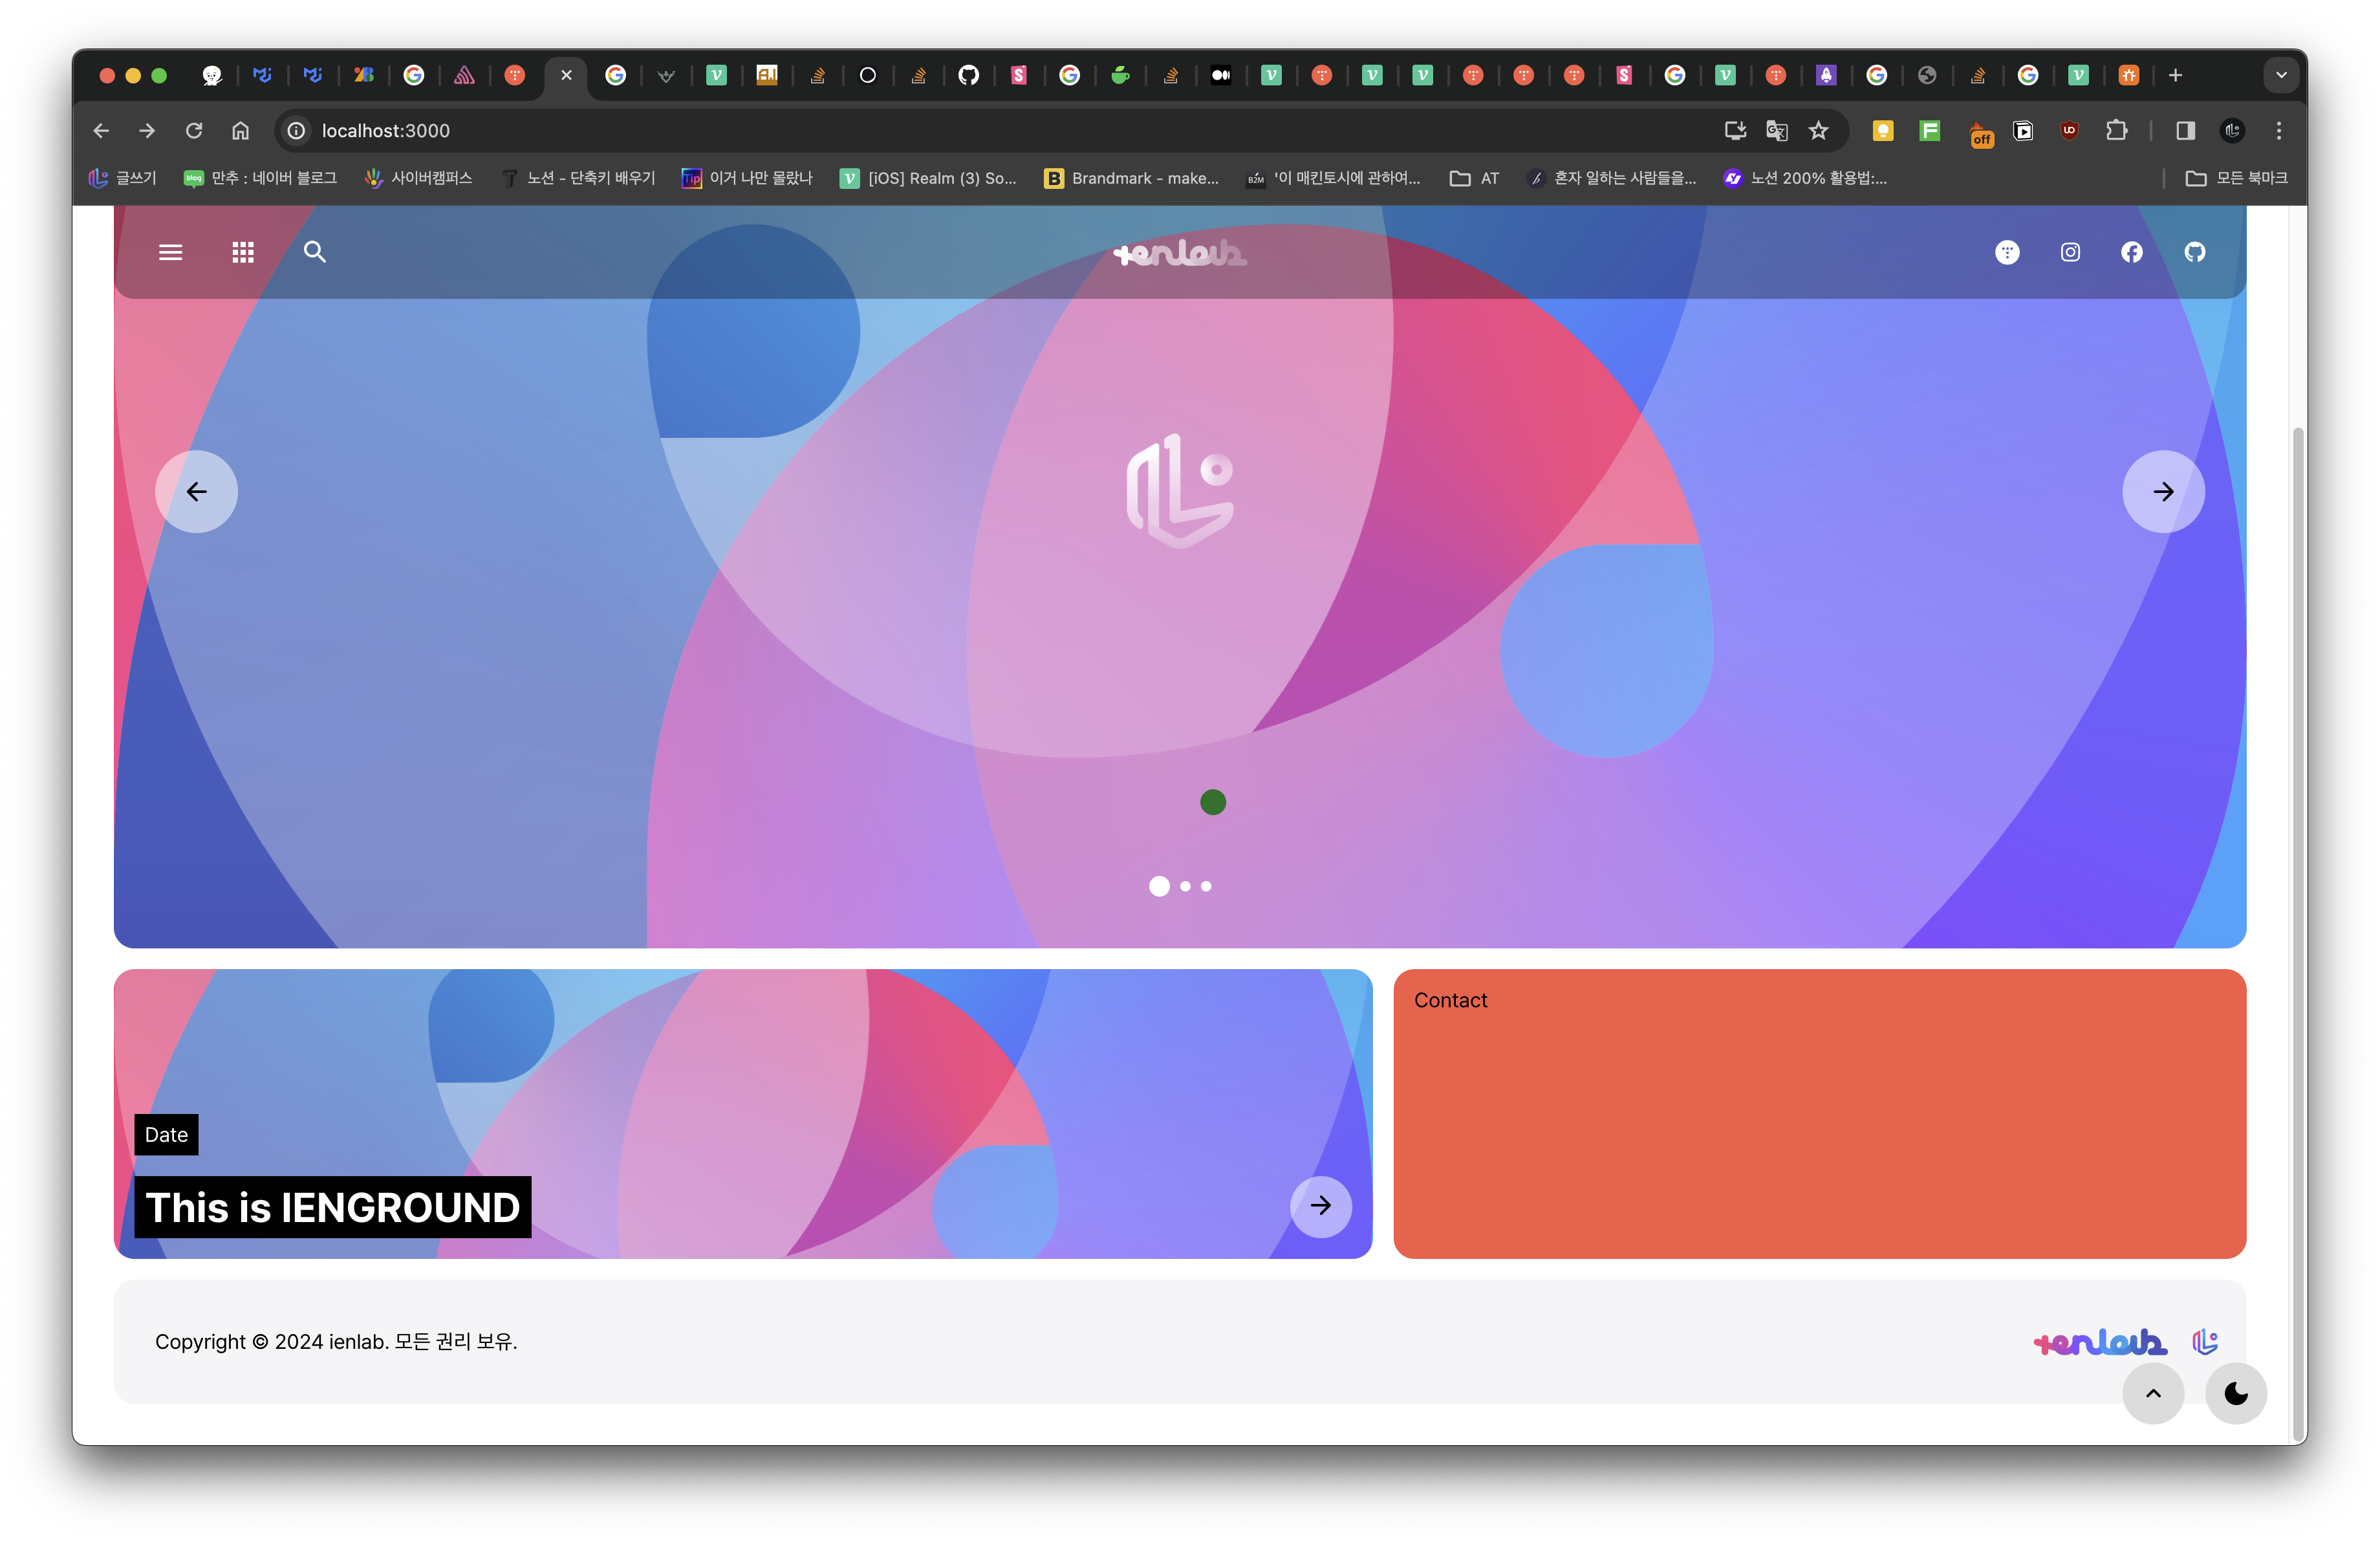Open the apps grid icon in header
The image size is (2380, 1541).
[x=243, y=252]
